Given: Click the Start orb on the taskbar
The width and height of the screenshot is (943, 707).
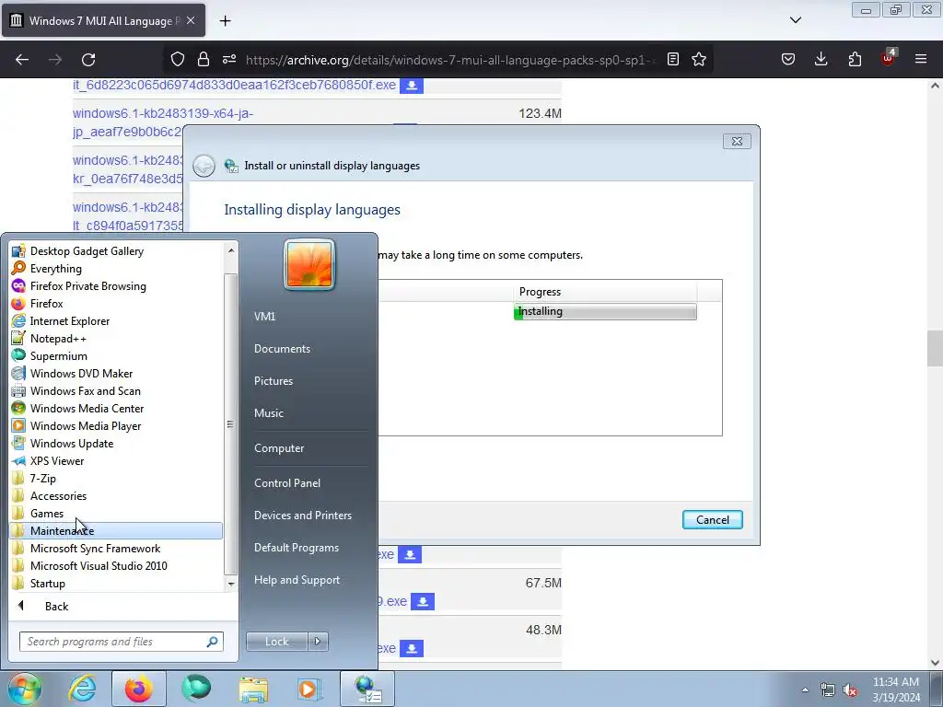Looking at the screenshot, I should (25, 689).
